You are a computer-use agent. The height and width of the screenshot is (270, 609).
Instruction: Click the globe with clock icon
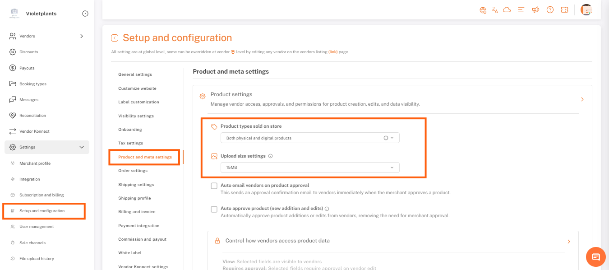[483, 10]
